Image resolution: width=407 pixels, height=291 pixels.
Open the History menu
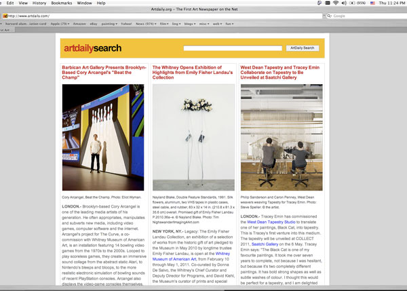39,3
